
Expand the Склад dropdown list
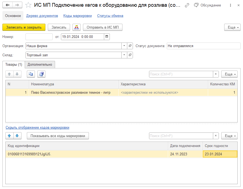click(124, 55)
